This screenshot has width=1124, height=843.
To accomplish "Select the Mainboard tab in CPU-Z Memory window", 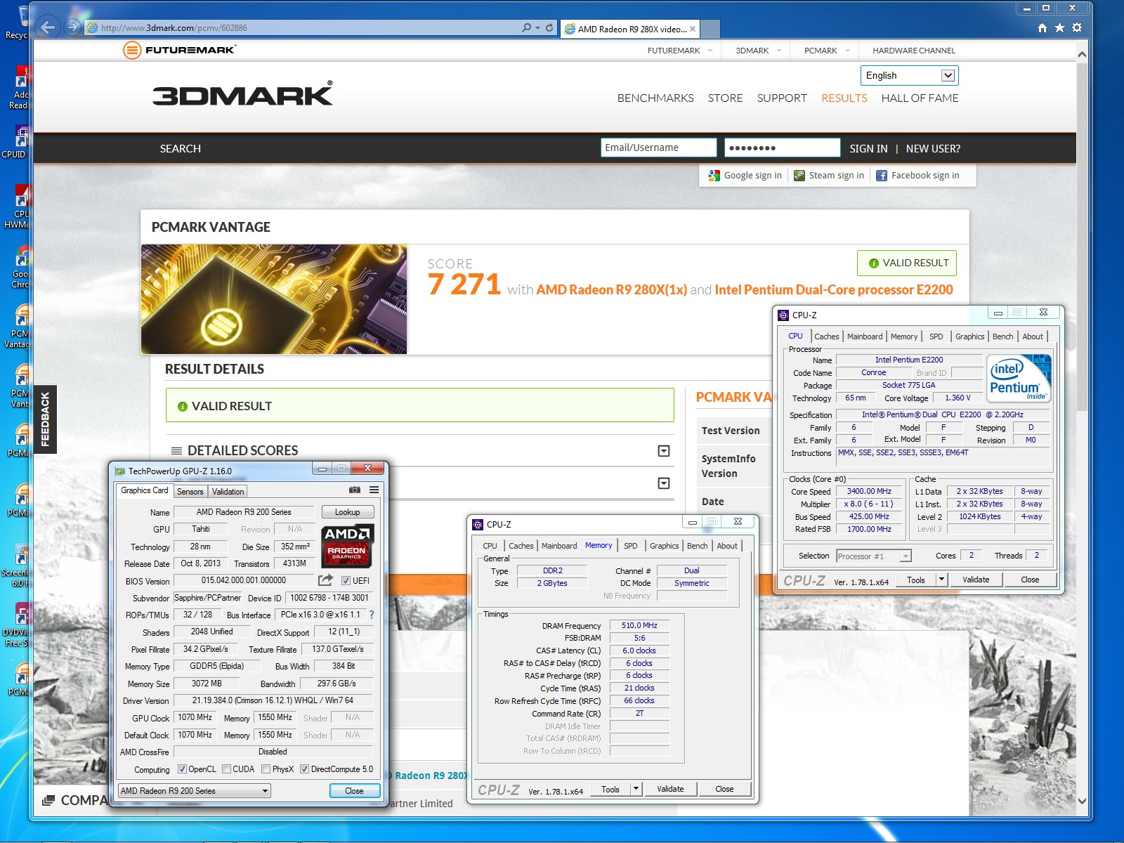I will (x=559, y=546).
